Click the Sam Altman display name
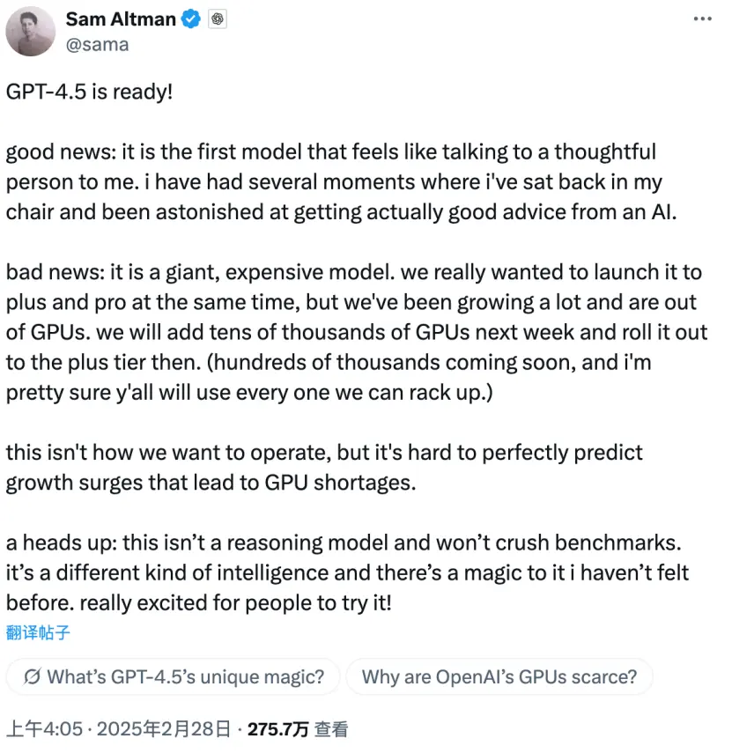 coord(121,18)
